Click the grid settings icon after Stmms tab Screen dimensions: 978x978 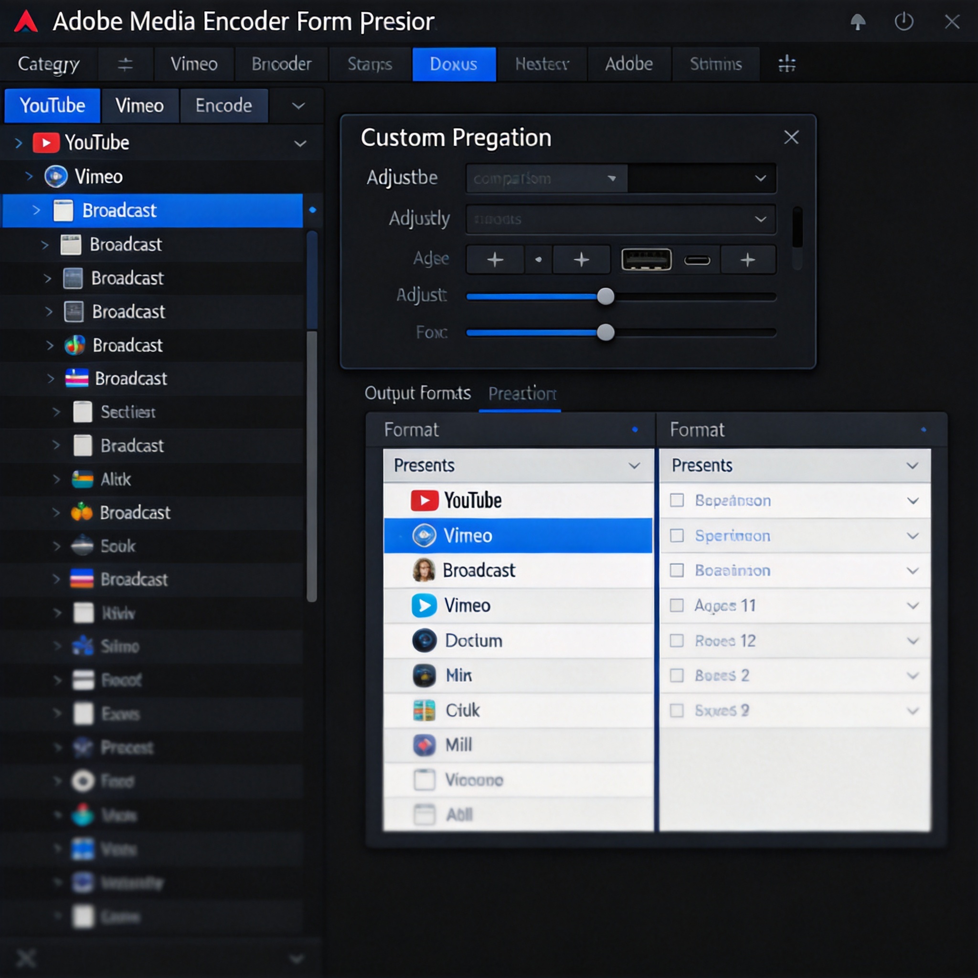[787, 64]
